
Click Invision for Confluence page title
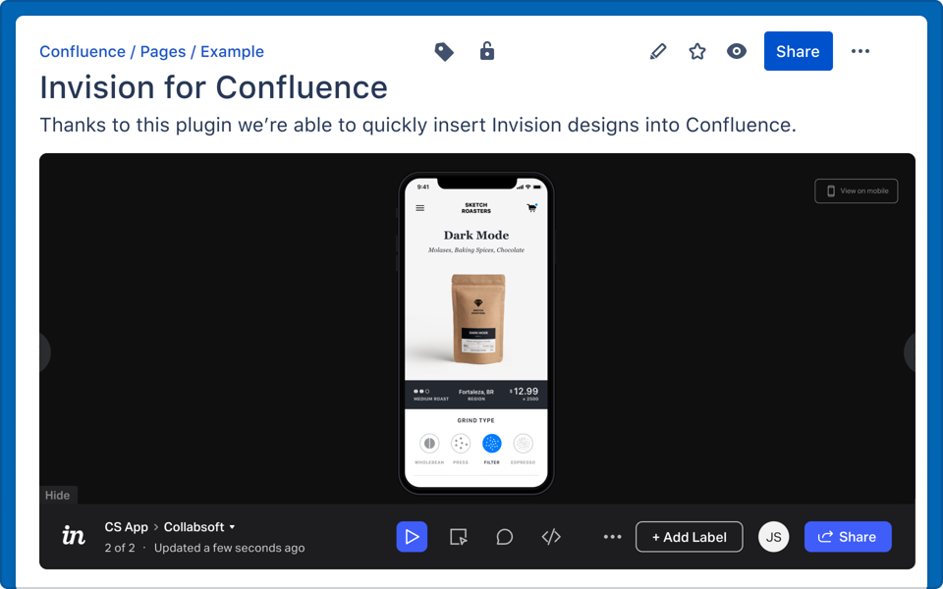[x=213, y=87]
